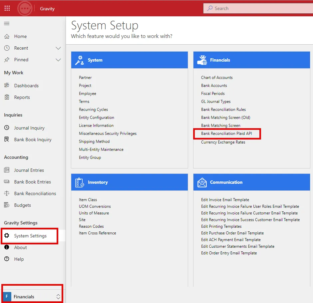Open Bank Reconciliation Plaid API
This screenshot has width=313, height=303.
(226, 133)
